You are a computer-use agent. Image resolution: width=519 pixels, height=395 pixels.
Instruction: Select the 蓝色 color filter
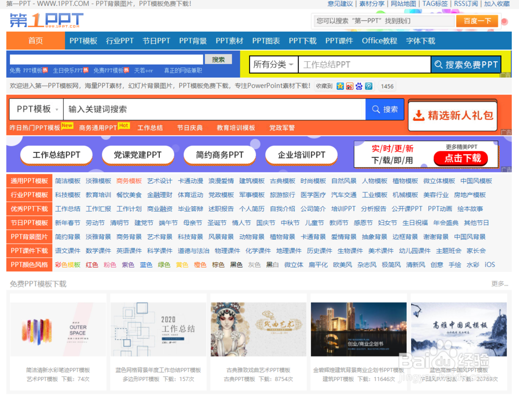coord(146,265)
